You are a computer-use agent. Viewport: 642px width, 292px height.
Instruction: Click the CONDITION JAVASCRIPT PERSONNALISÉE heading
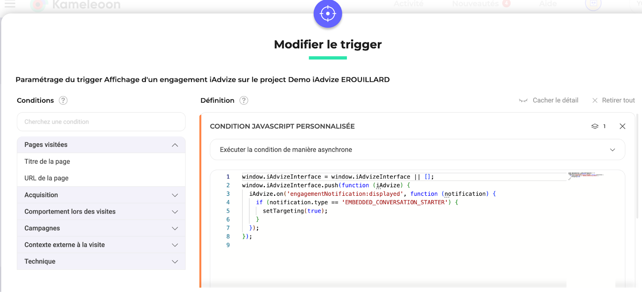(282, 126)
